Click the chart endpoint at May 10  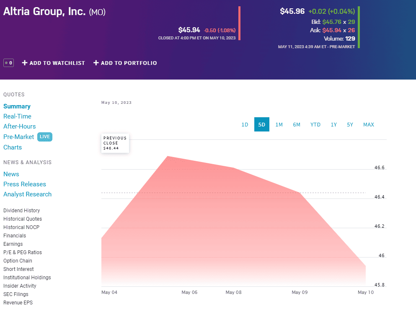pos(366,265)
